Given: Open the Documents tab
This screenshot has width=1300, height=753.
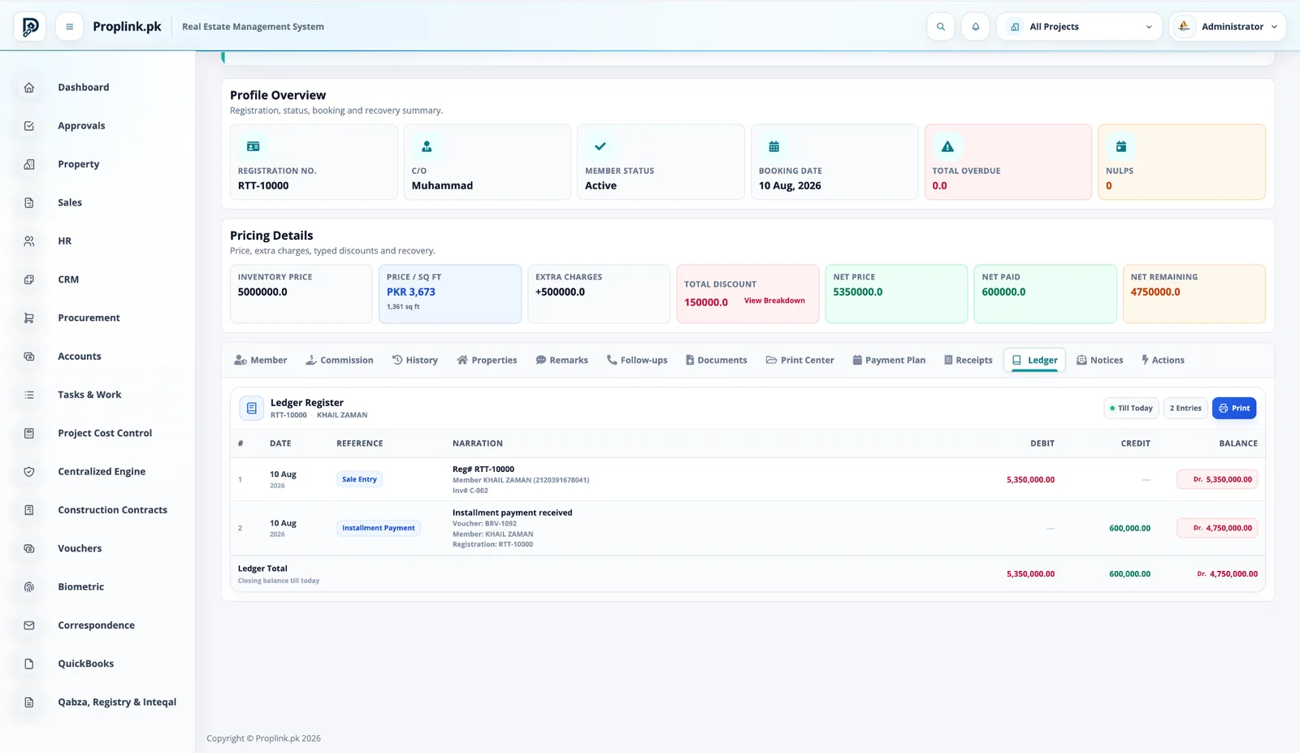Looking at the screenshot, I should [x=717, y=361].
